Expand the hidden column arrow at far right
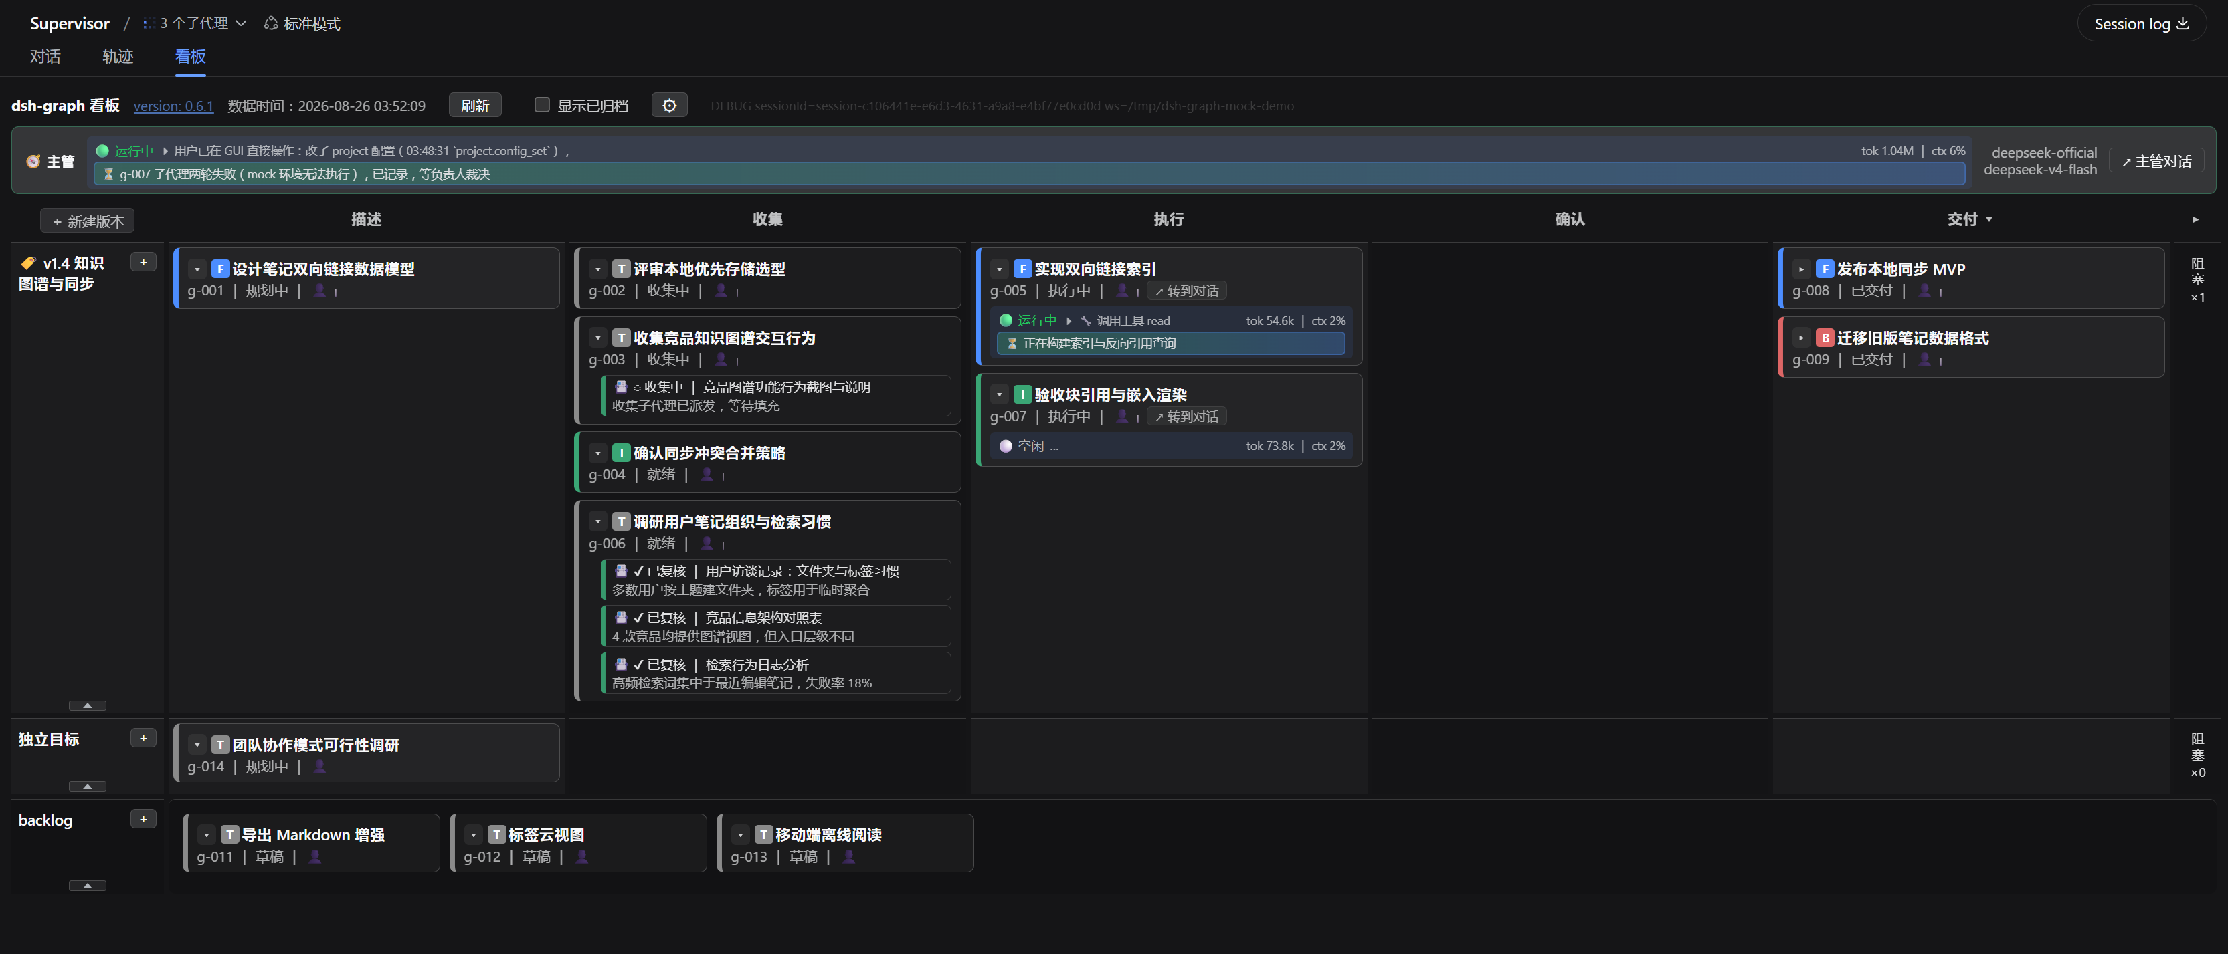 tap(2195, 219)
